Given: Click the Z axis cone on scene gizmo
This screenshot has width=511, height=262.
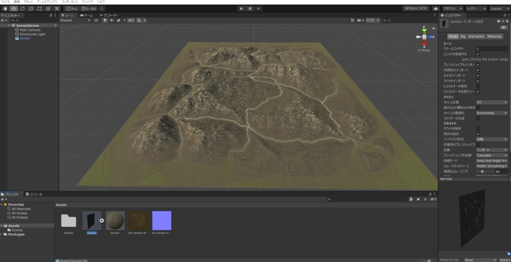Looking at the screenshot, I should [431, 37].
